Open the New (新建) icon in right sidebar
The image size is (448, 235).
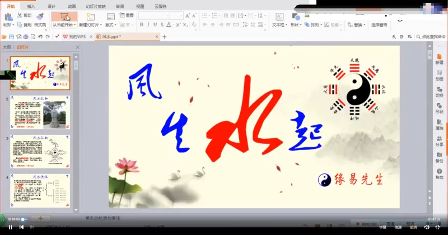439,59
